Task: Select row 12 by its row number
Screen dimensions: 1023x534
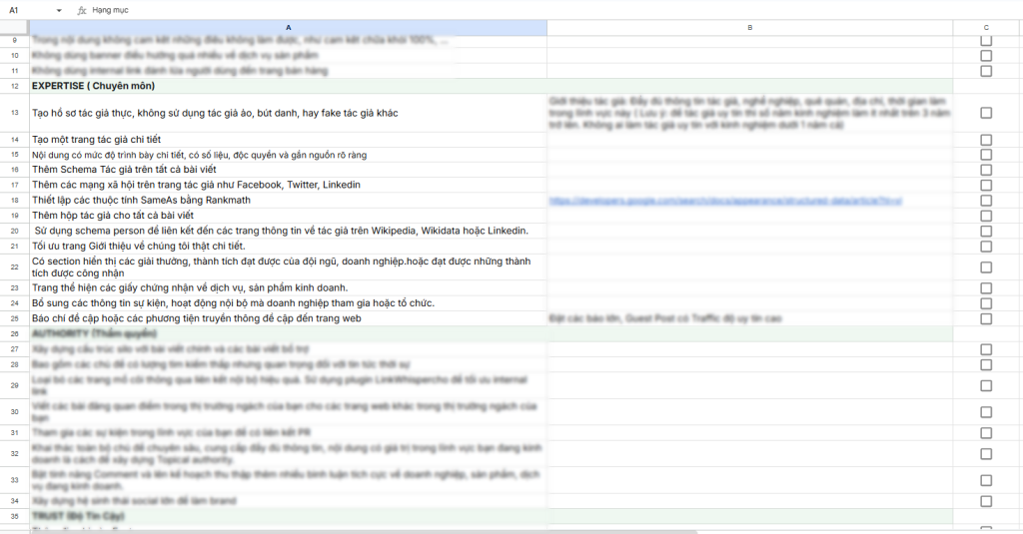Action: [14, 86]
